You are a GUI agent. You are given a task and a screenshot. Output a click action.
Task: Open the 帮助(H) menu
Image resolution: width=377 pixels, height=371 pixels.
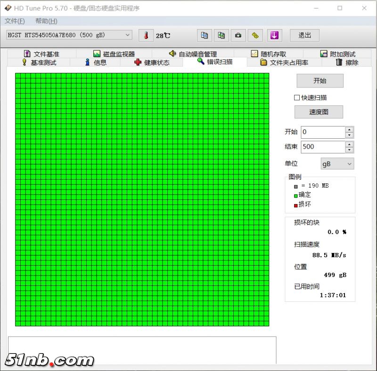tap(46, 21)
